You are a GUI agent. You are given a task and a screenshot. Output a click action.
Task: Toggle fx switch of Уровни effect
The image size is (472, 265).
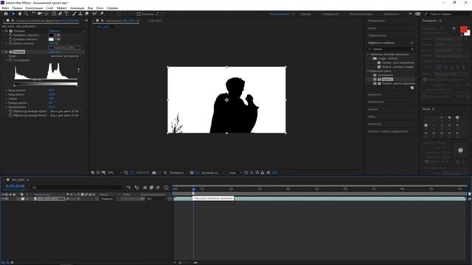click(7, 52)
